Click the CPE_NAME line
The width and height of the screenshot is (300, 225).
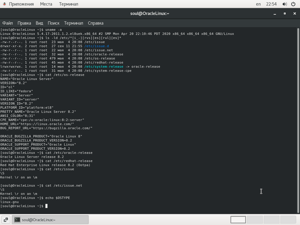click(42, 120)
